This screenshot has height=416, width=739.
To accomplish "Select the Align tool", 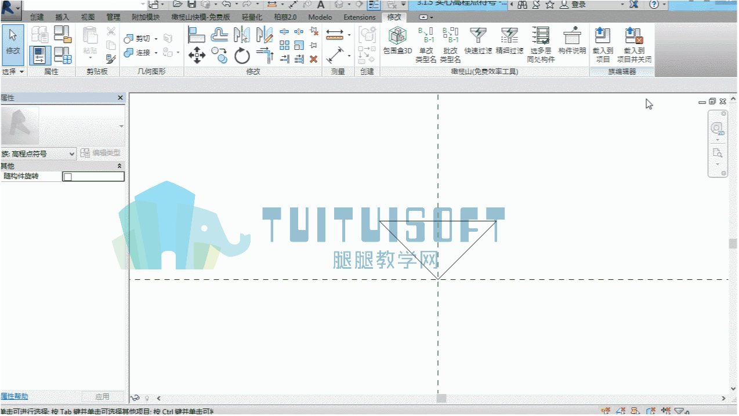I will [x=197, y=35].
